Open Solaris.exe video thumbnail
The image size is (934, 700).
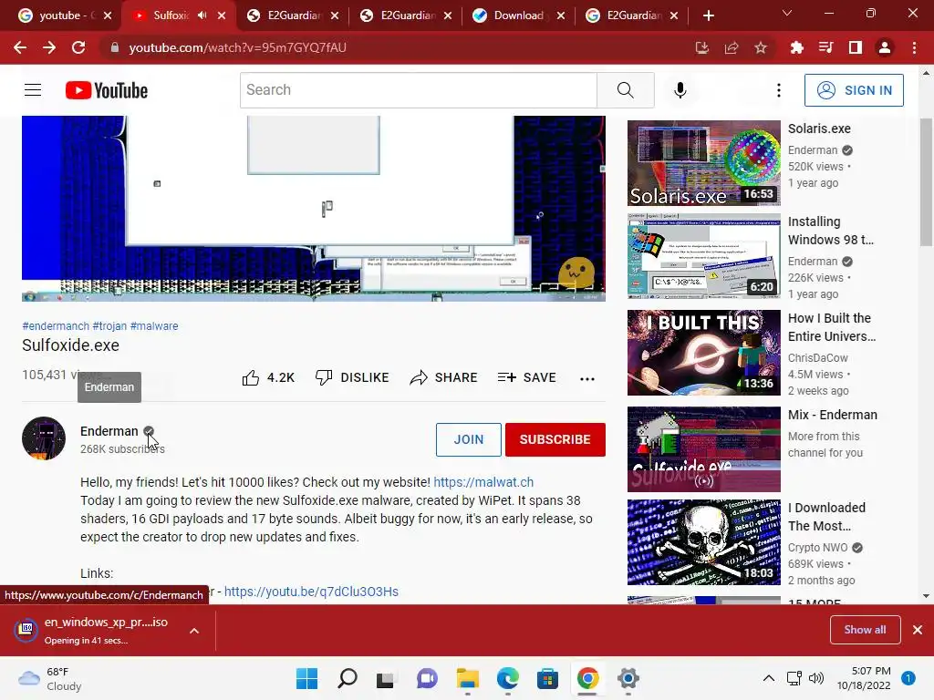pyautogui.click(x=703, y=163)
